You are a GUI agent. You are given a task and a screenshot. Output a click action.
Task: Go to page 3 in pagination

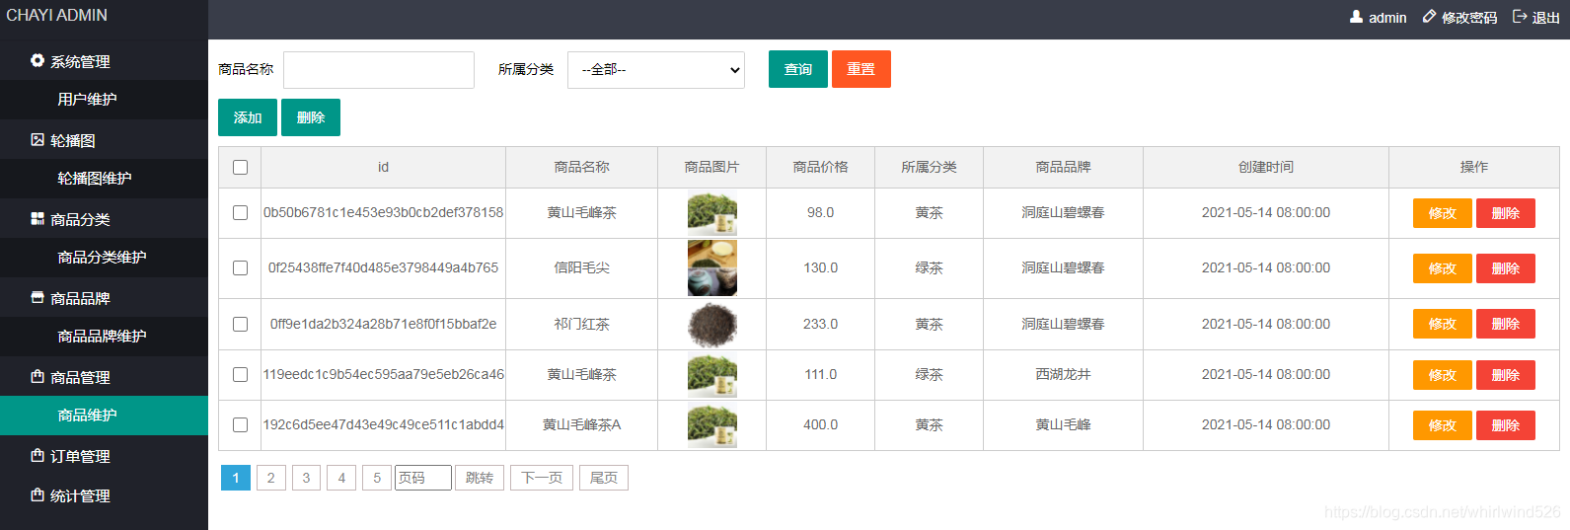(306, 478)
